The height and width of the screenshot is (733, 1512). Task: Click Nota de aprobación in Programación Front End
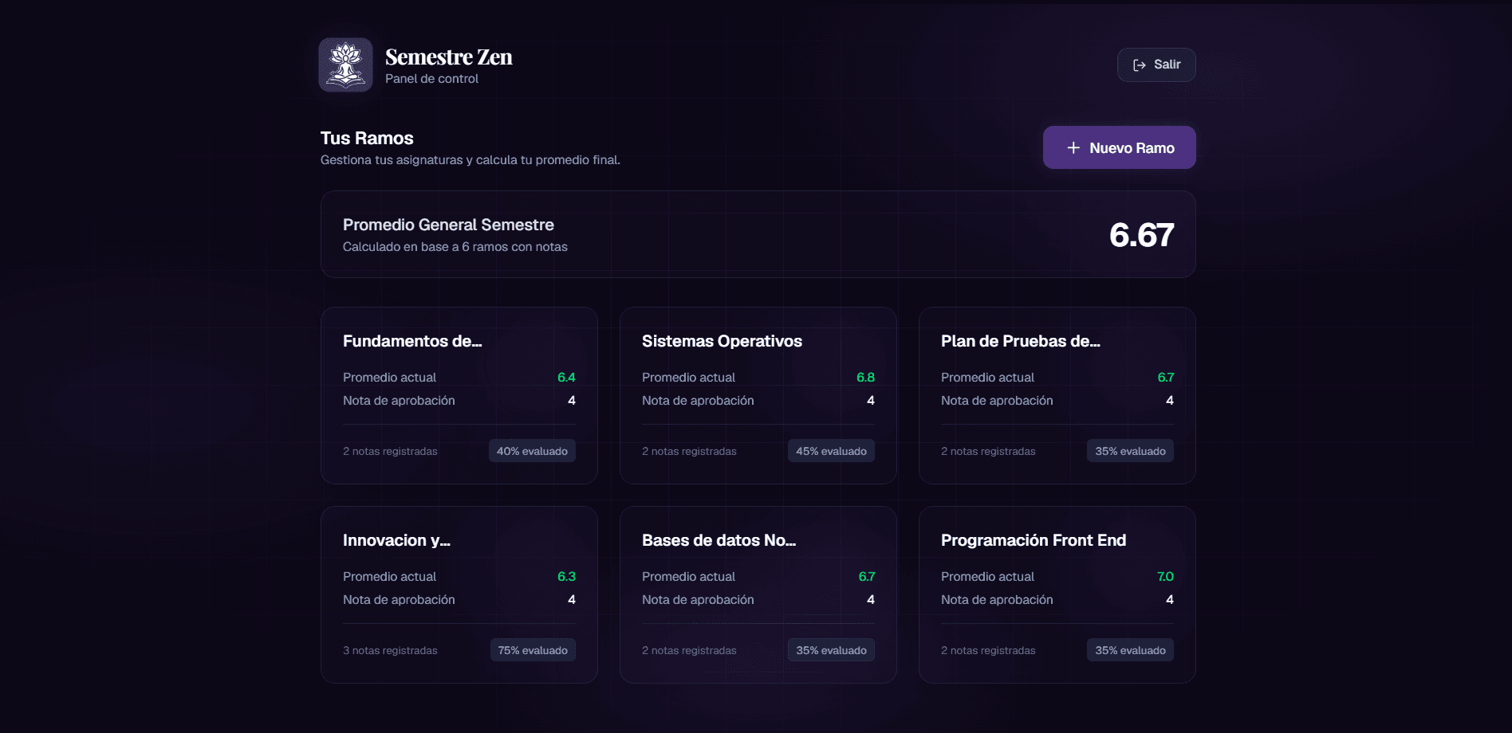tap(997, 600)
